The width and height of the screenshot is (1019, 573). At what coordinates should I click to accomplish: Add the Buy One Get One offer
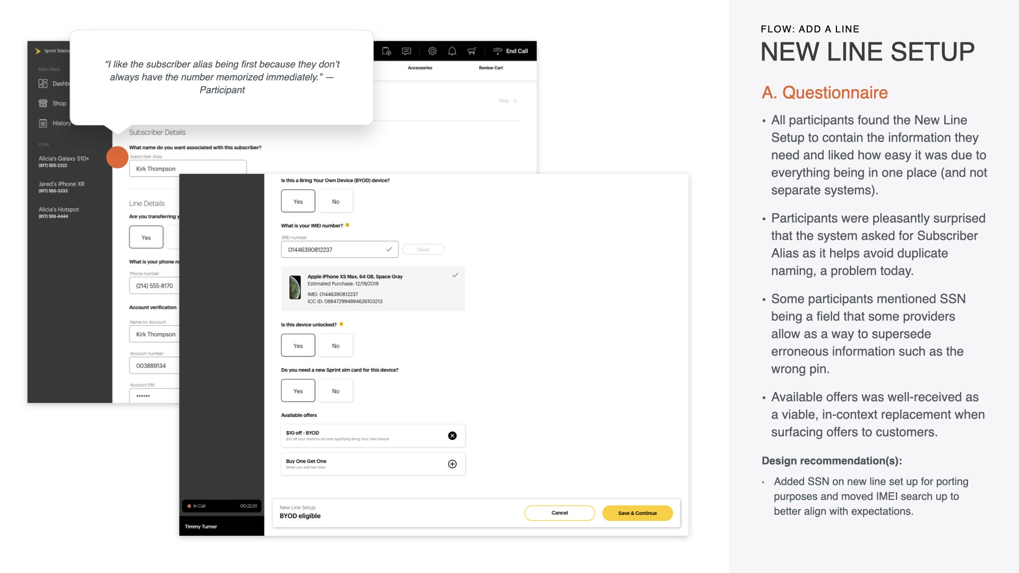pyautogui.click(x=452, y=464)
